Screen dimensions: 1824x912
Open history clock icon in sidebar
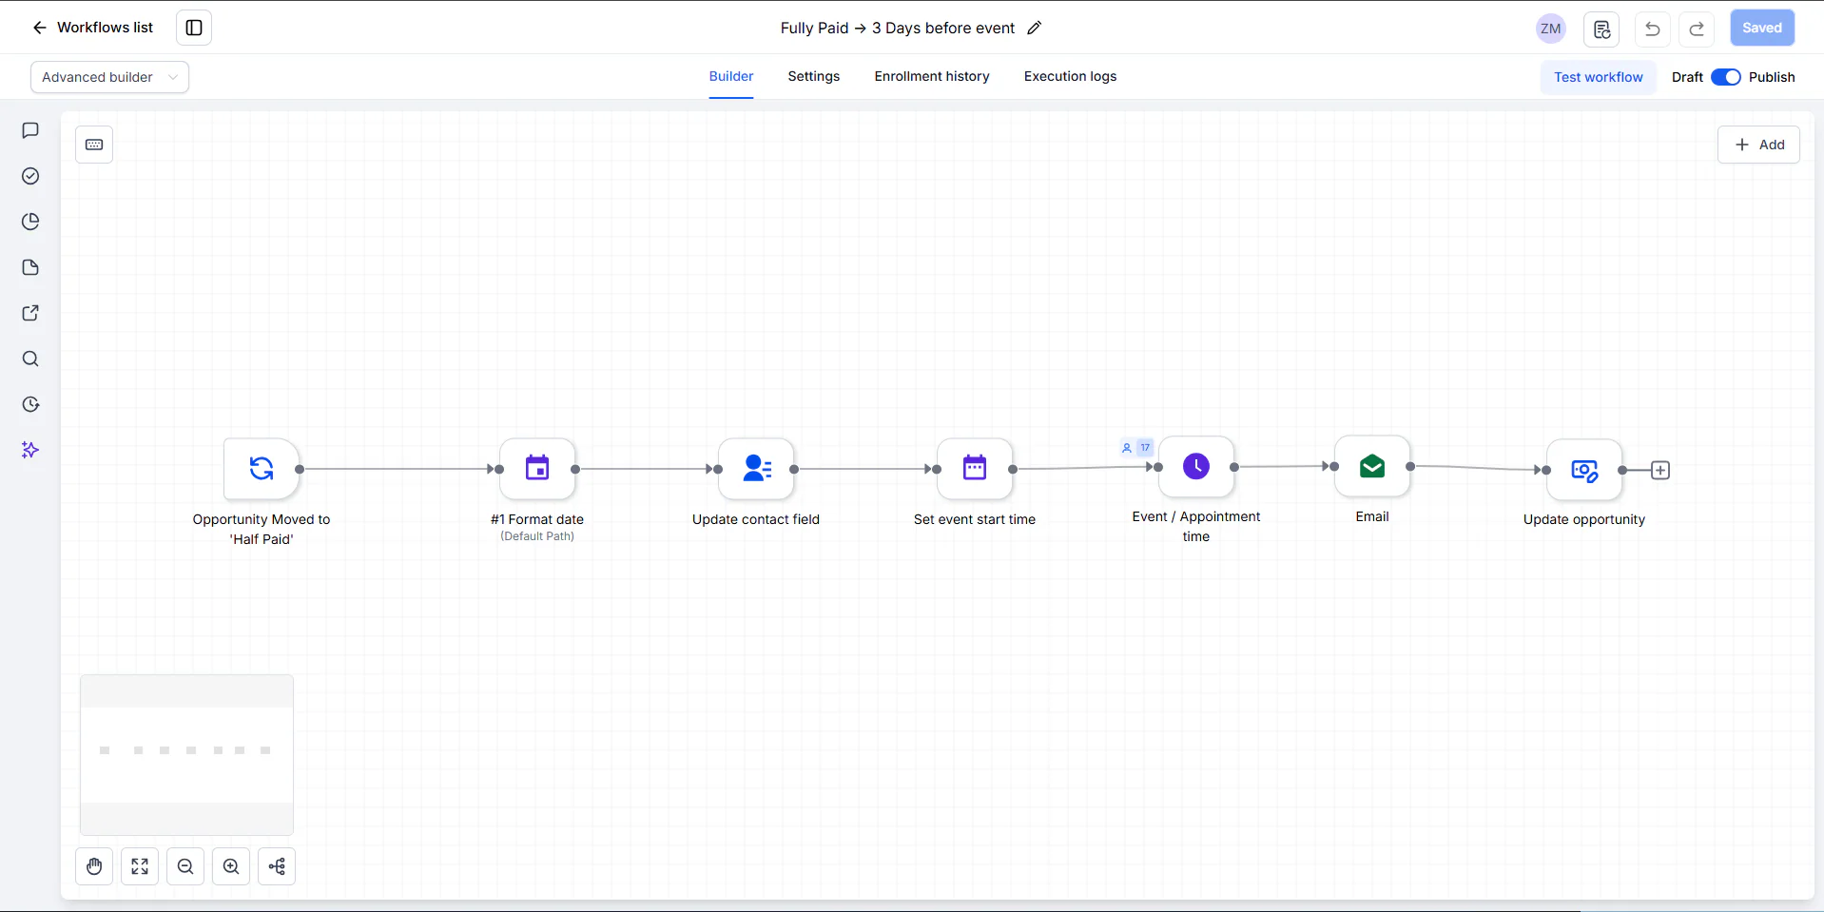tap(30, 404)
